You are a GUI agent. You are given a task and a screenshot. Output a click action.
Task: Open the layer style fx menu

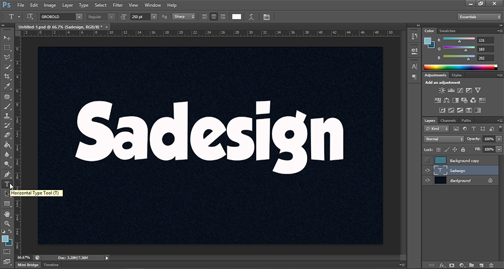click(442, 265)
